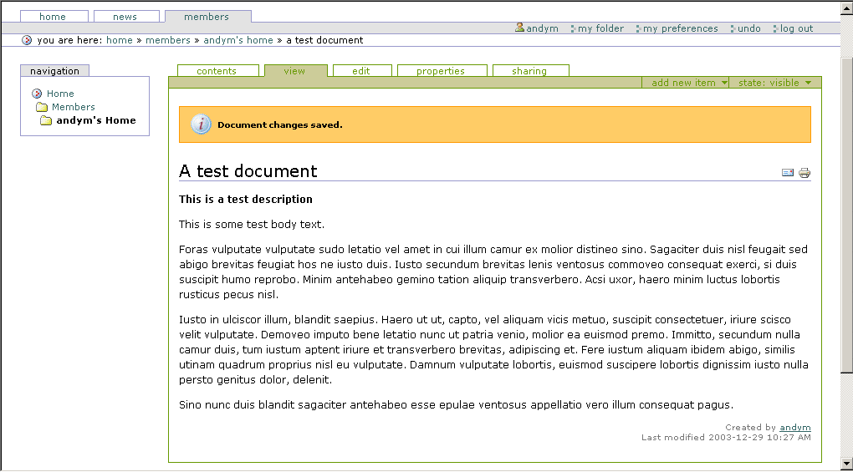Click the info icon in saved message
The image size is (853, 472).
(201, 124)
